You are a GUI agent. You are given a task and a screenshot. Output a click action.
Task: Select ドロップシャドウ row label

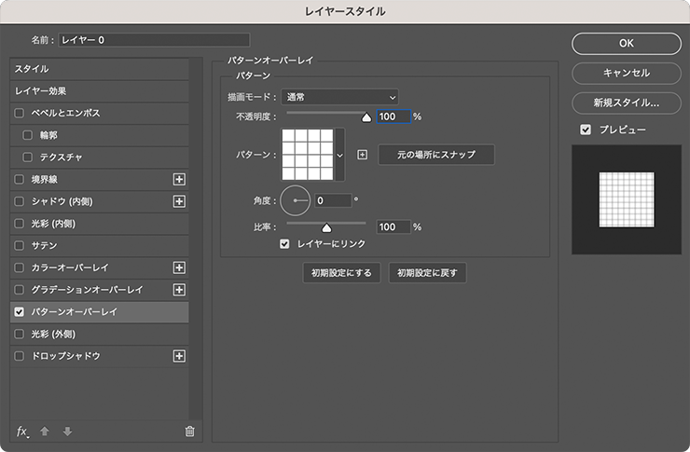65,356
